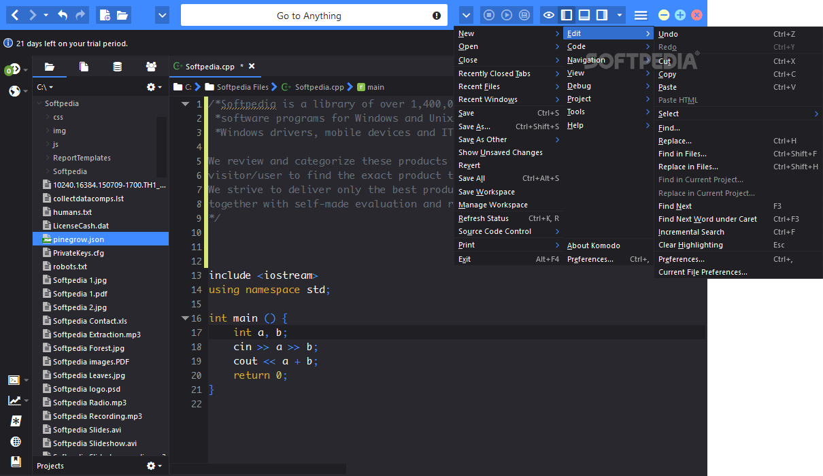This screenshot has height=476, width=823.
Task: Open the chart profiling side icon
Action: (x=14, y=401)
